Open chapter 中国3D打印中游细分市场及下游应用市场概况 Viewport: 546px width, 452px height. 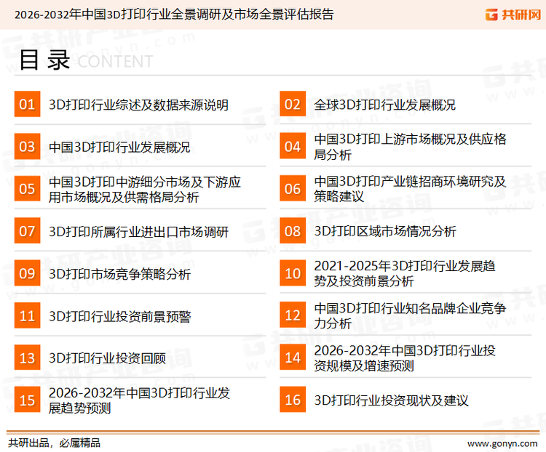tap(145, 189)
